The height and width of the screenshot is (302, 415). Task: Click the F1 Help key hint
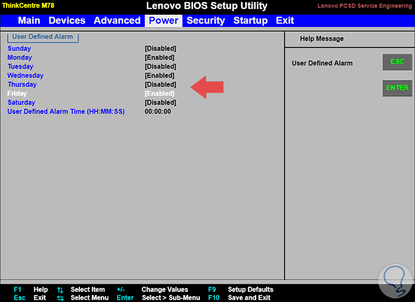31,290
